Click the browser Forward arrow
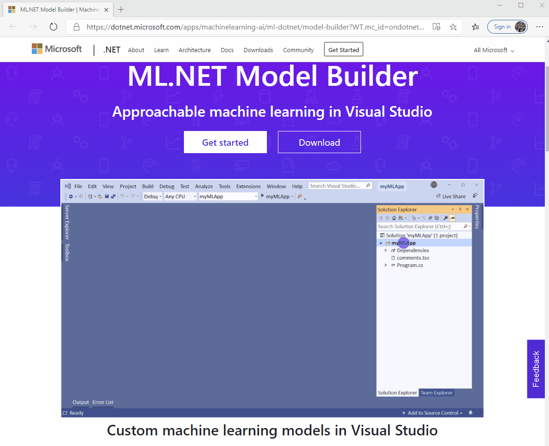Viewport: 549px width, 446px height. click(x=33, y=27)
